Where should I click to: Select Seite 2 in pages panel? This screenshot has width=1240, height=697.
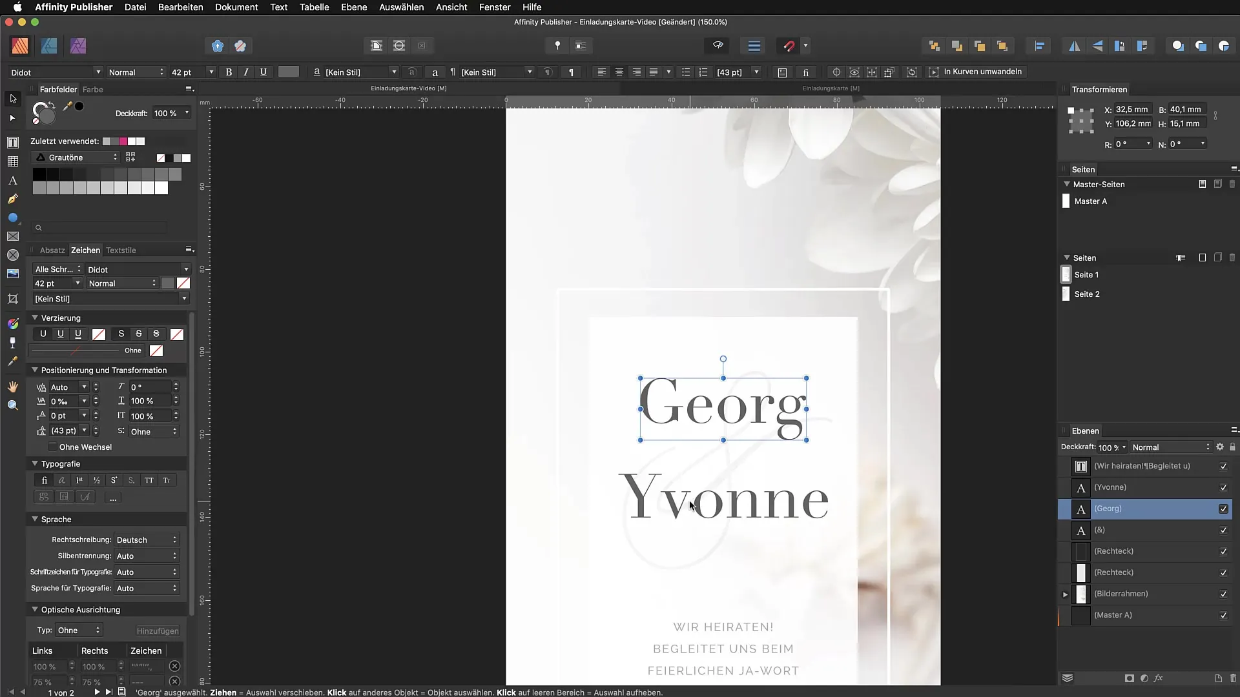[x=1086, y=294]
